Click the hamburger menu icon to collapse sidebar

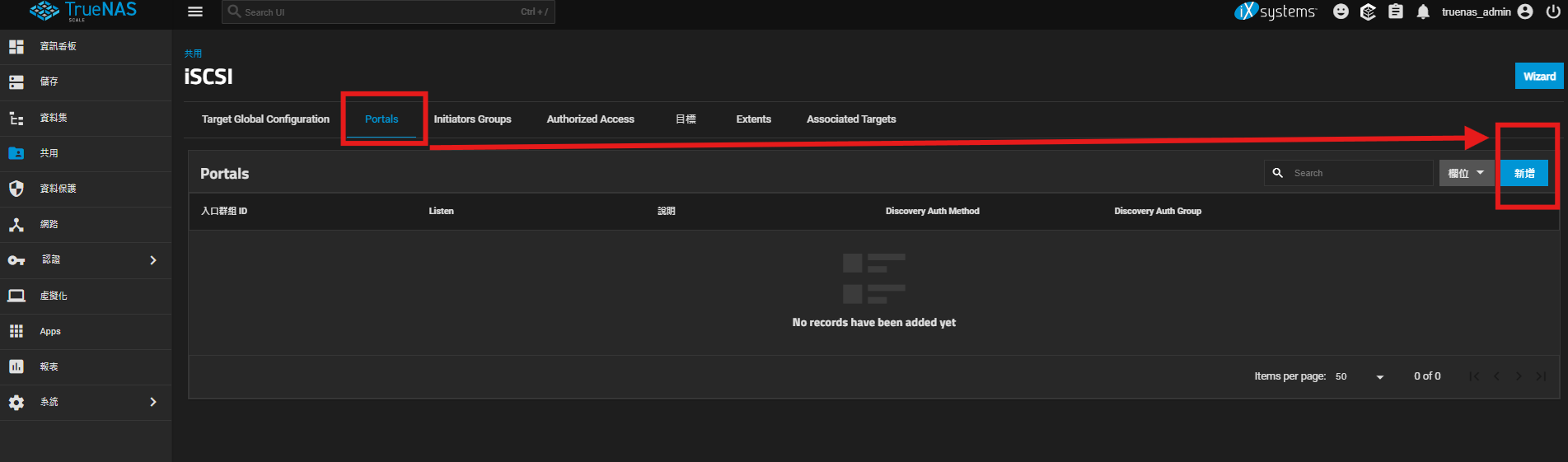coord(195,12)
